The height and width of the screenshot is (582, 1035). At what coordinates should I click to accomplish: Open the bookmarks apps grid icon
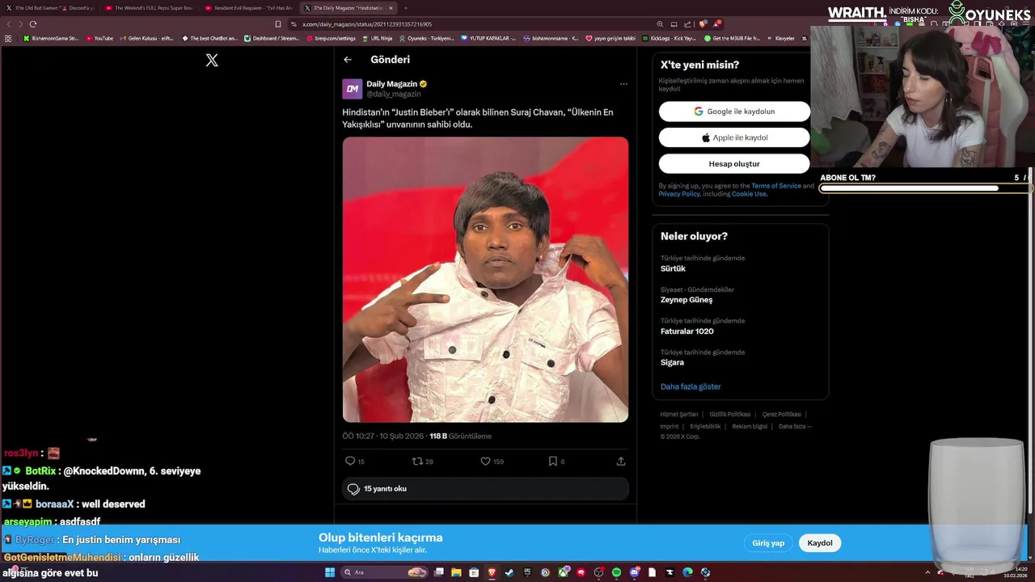coord(8,38)
